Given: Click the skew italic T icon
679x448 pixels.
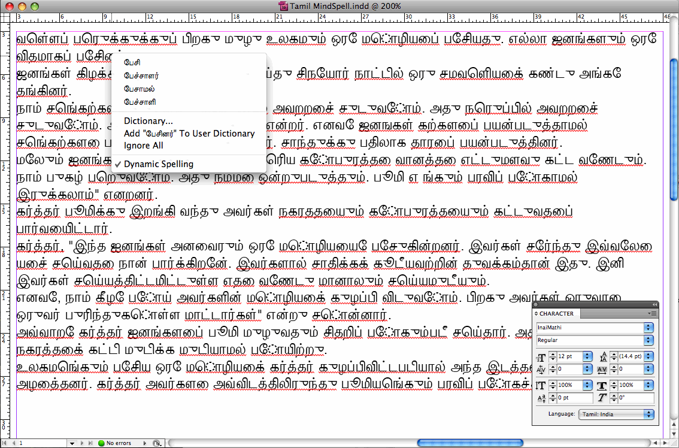Looking at the screenshot, I should tap(602, 398).
